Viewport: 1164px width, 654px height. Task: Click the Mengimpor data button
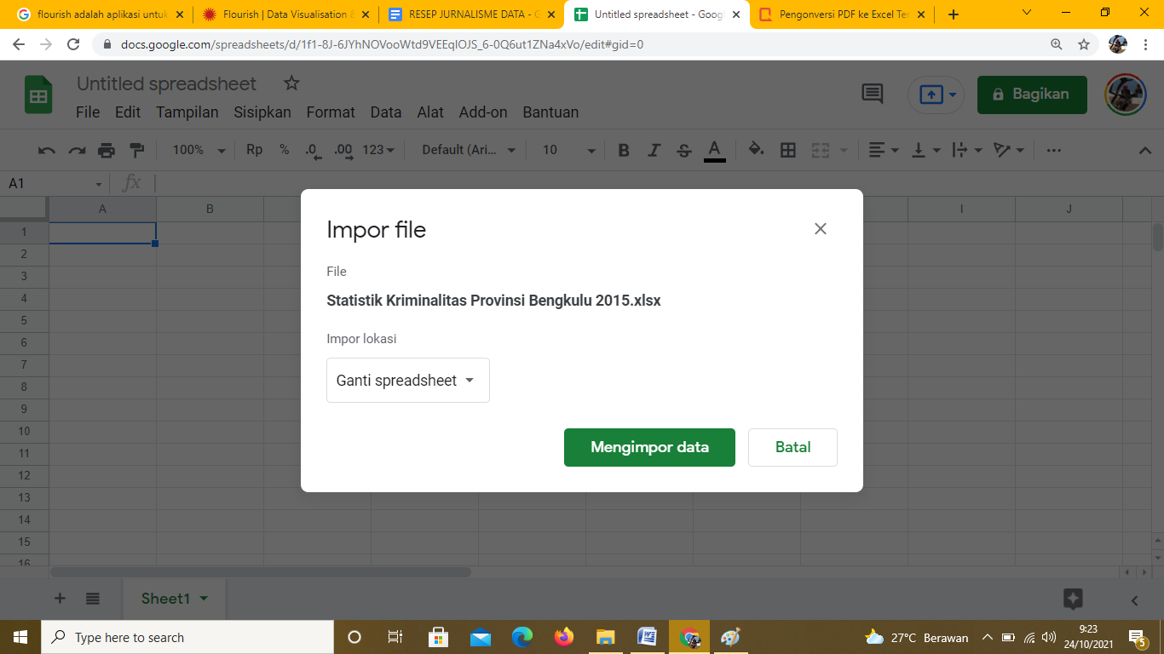pyautogui.click(x=649, y=447)
